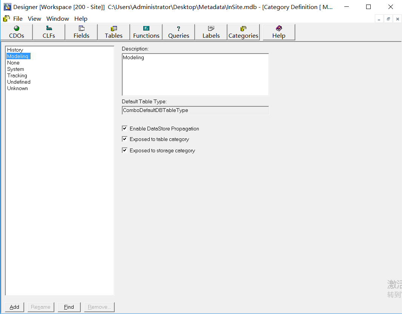Select the Tracking category in list

pyautogui.click(x=17, y=75)
